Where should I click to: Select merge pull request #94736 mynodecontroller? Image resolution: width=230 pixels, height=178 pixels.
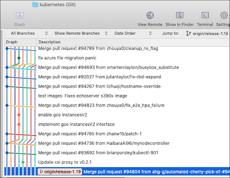(x=104, y=143)
